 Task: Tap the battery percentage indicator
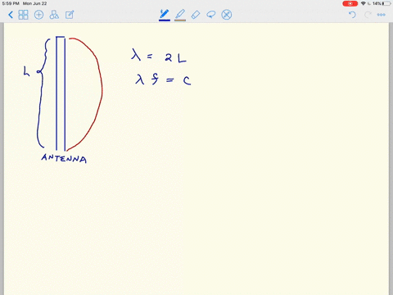point(377,3)
